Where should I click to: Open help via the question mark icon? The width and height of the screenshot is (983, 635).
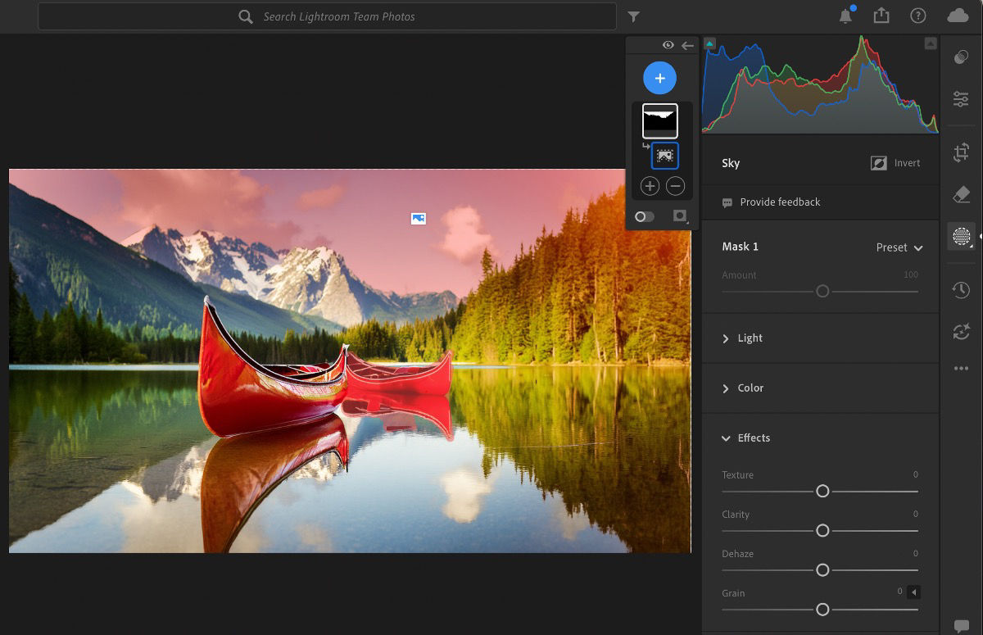(x=918, y=15)
